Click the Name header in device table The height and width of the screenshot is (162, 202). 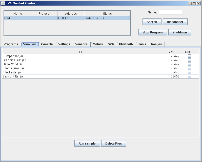[17, 13]
